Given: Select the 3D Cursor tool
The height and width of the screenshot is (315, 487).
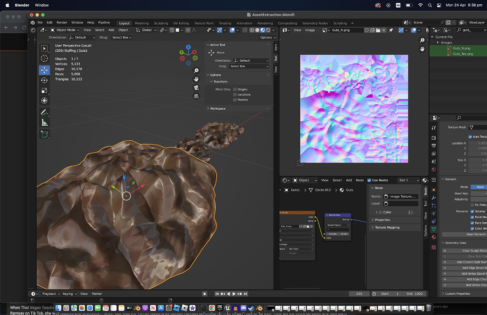Looking at the screenshot, I should click(44, 58).
